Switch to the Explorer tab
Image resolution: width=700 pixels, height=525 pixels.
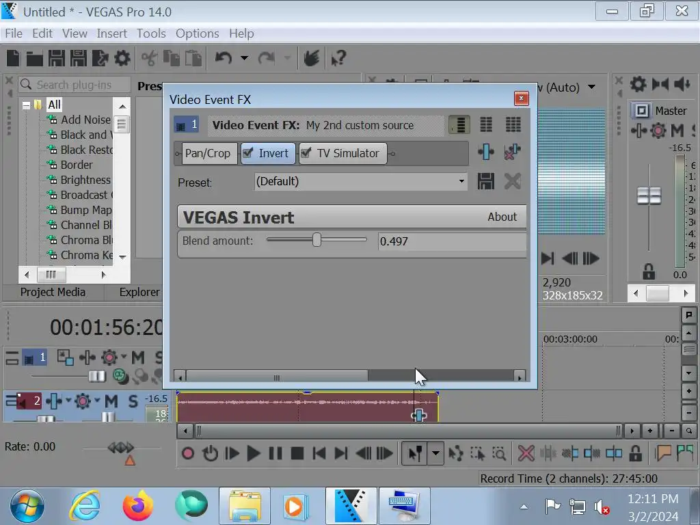[139, 292]
